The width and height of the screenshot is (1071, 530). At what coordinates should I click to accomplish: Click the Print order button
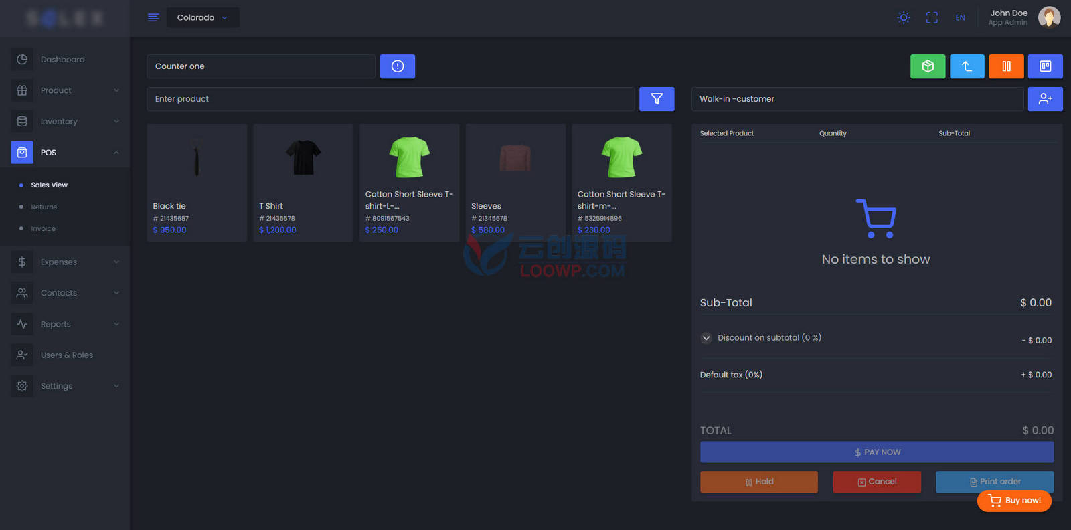pyautogui.click(x=995, y=482)
